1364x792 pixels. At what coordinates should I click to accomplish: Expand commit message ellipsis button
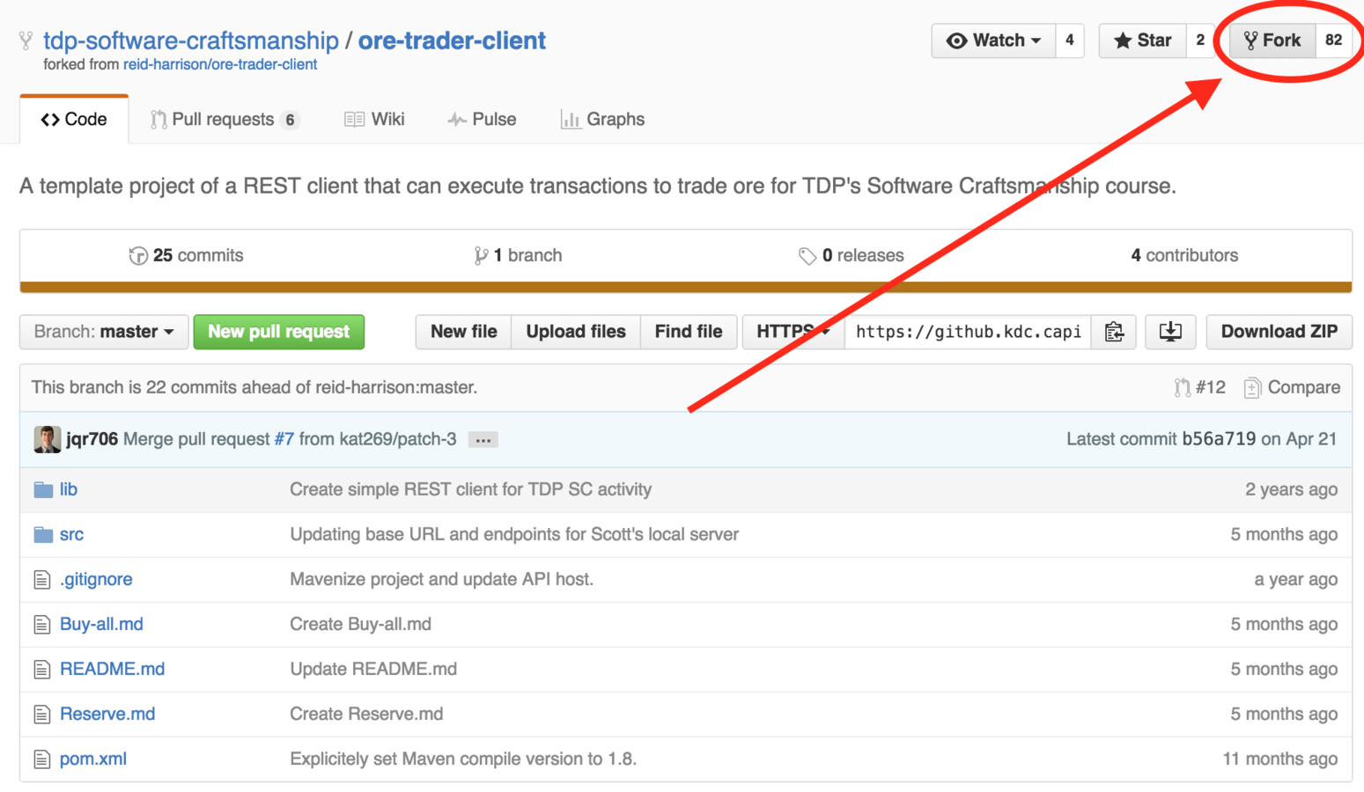[483, 440]
